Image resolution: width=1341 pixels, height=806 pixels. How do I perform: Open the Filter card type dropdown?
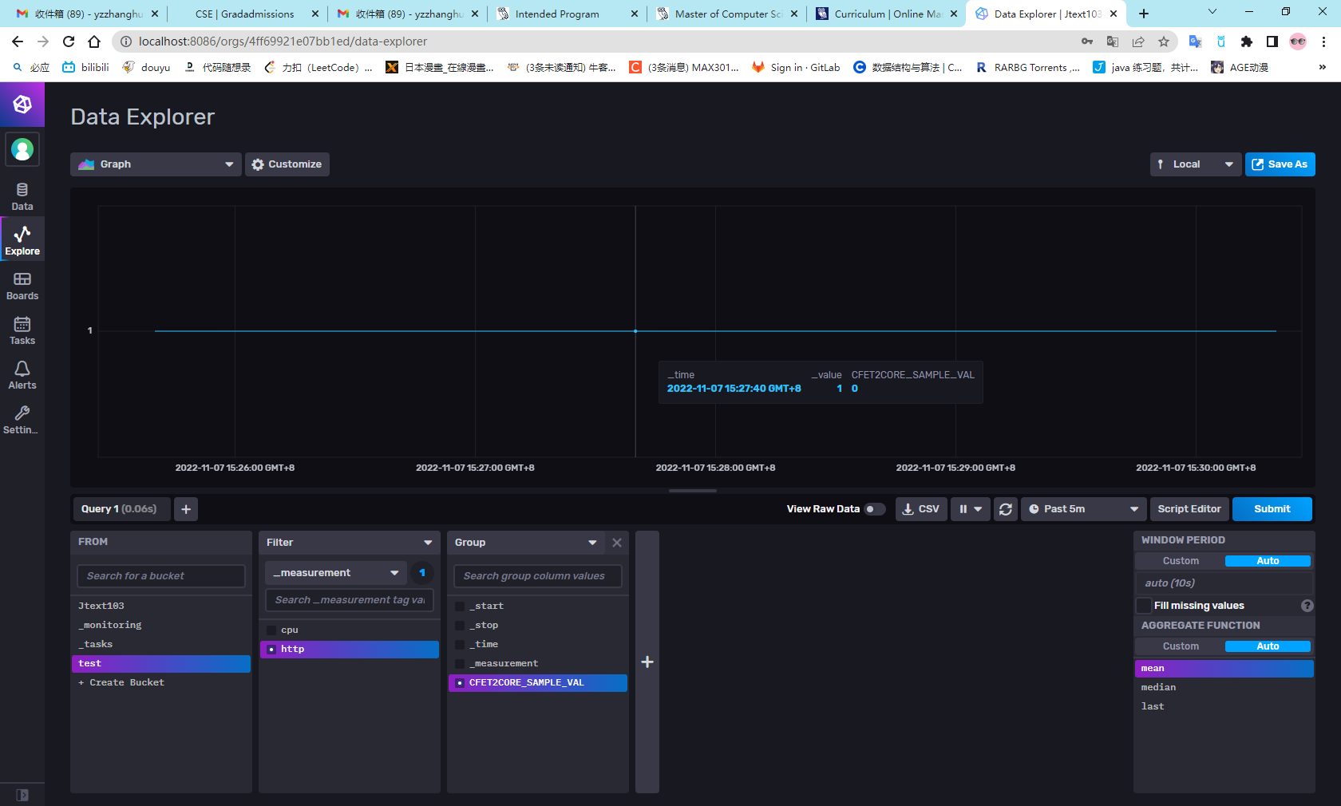(x=350, y=543)
